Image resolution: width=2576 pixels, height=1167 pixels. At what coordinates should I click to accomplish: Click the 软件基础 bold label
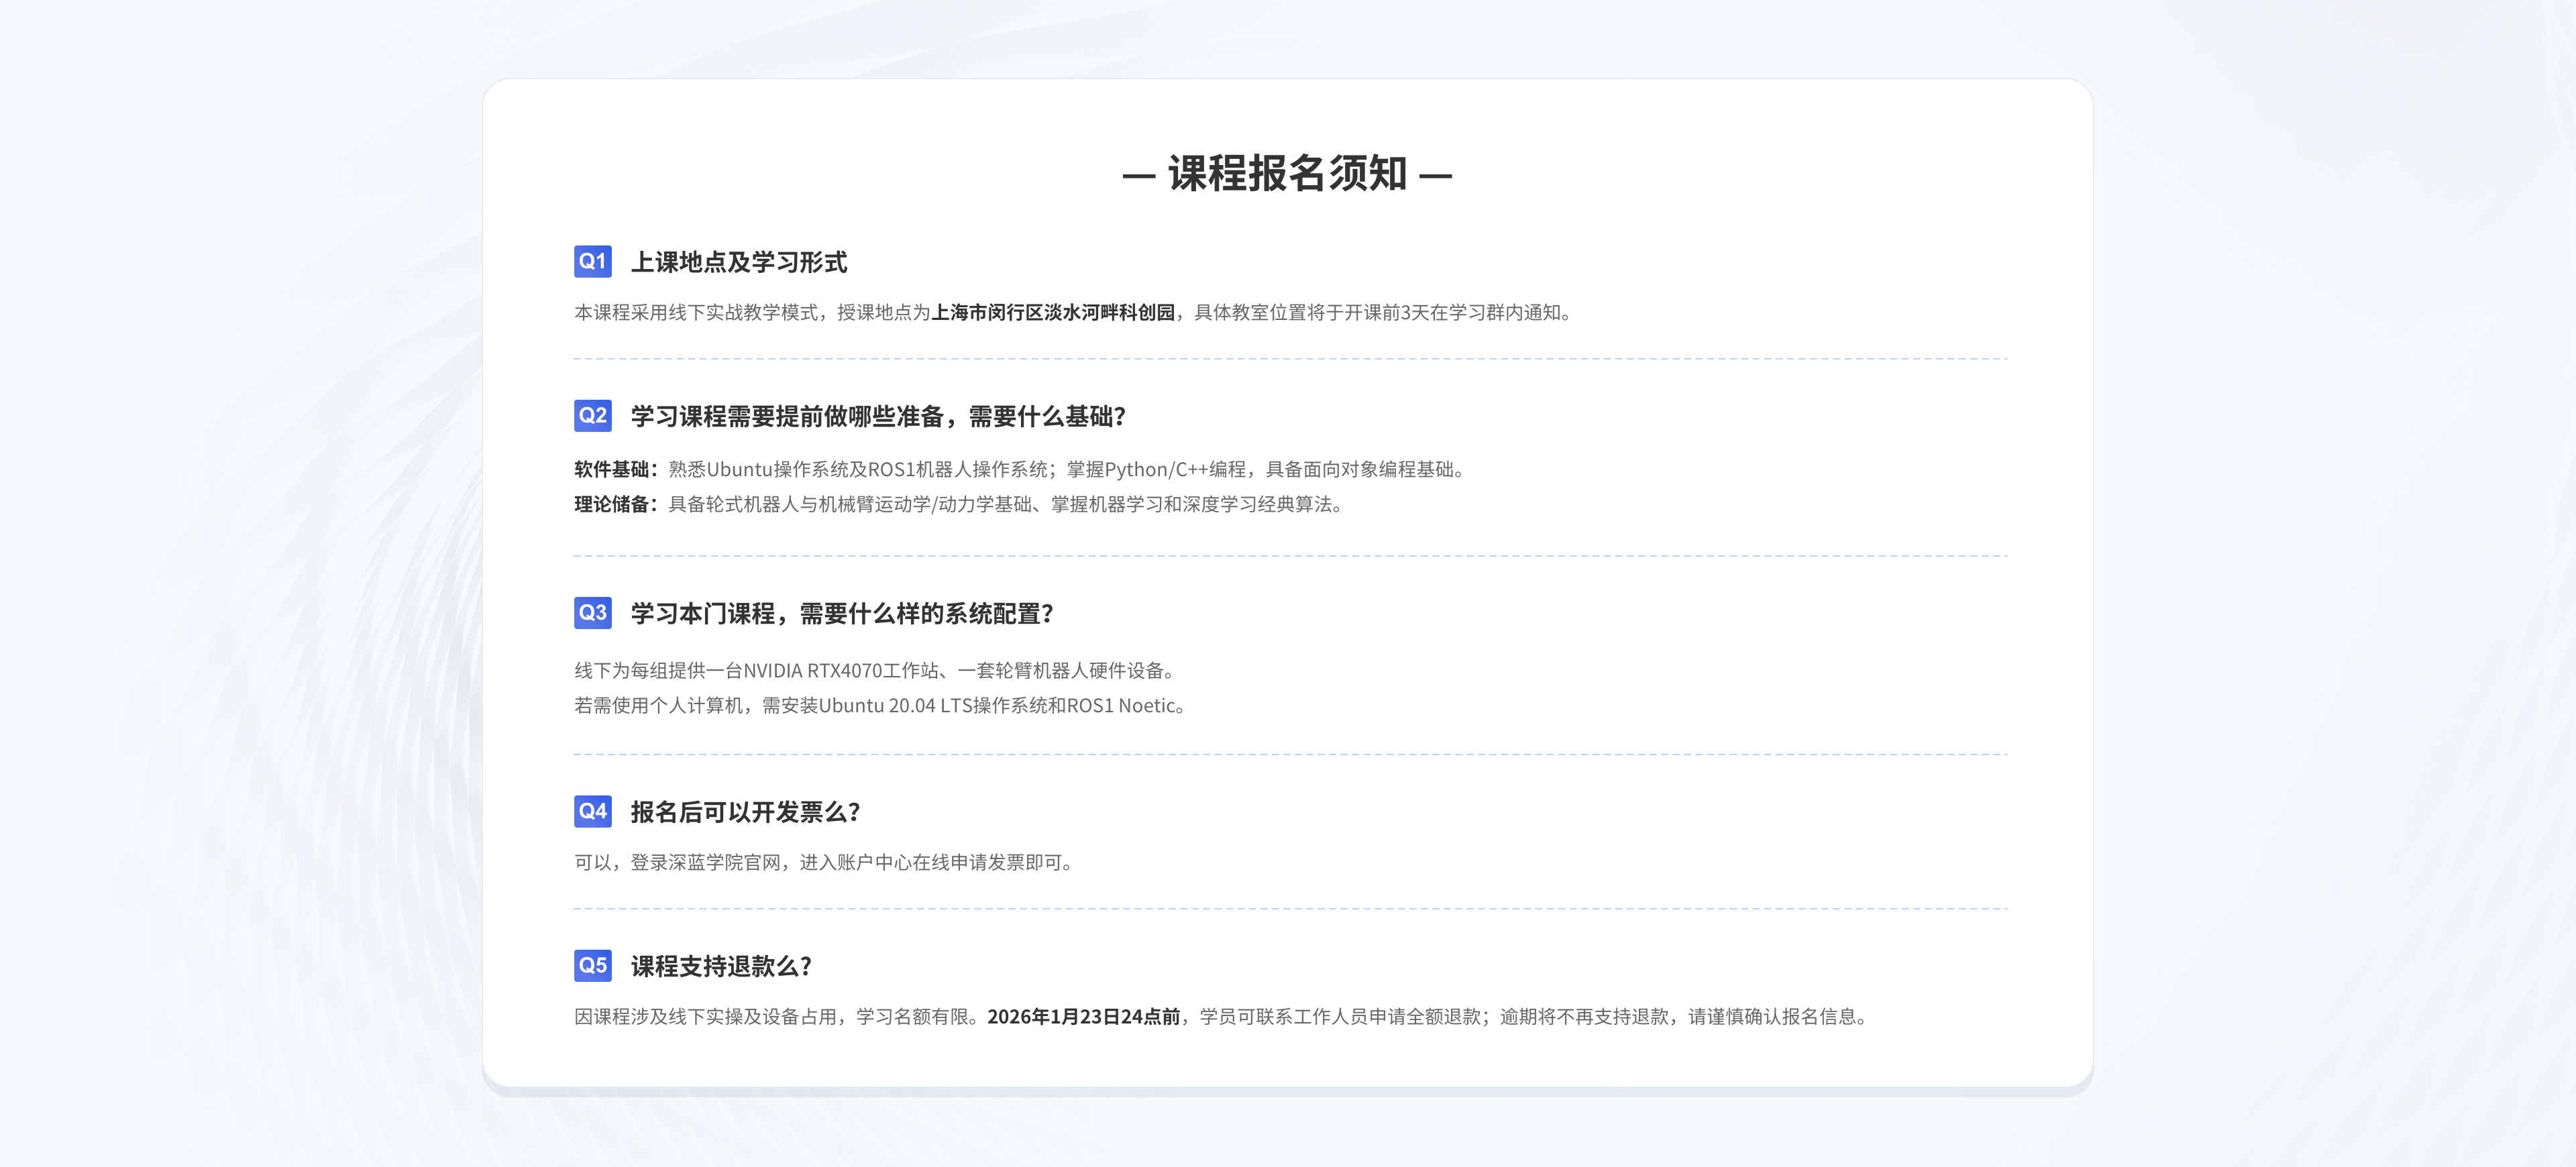pos(612,470)
